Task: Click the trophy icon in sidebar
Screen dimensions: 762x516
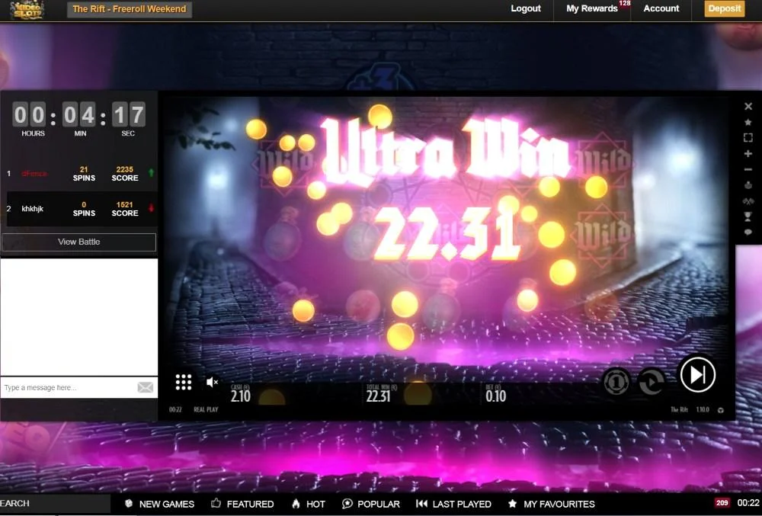Action: pyautogui.click(x=748, y=216)
